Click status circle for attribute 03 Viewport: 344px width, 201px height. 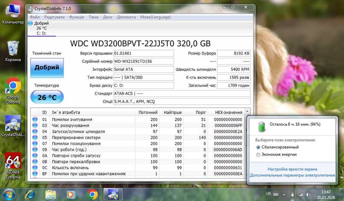point(35,125)
